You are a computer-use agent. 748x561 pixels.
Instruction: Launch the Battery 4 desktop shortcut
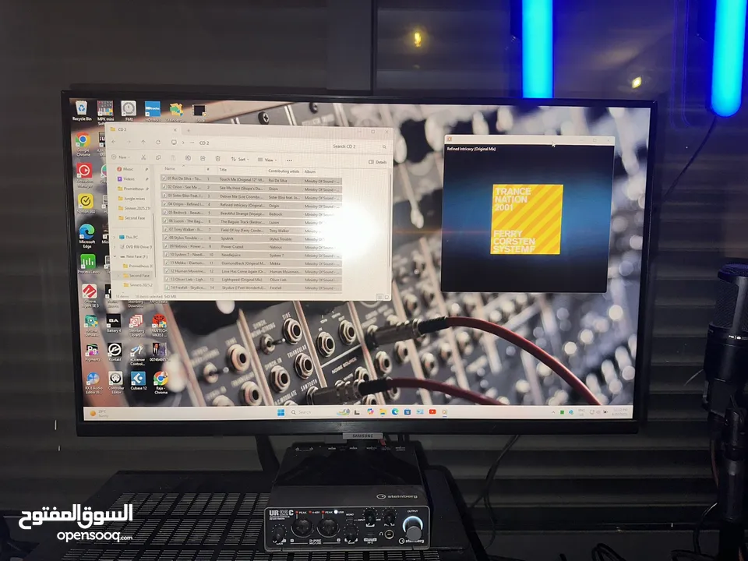[113, 323]
